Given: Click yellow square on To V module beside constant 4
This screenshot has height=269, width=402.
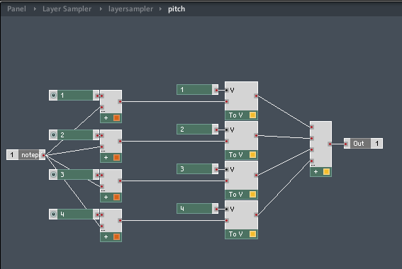Looking at the screenshot, I should point(252,234).
